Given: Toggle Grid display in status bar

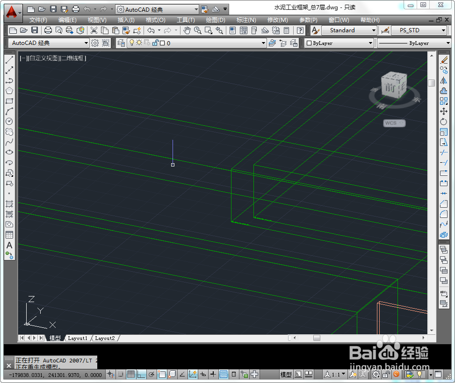Looking at the screenshot, I should tap(131, 374).
